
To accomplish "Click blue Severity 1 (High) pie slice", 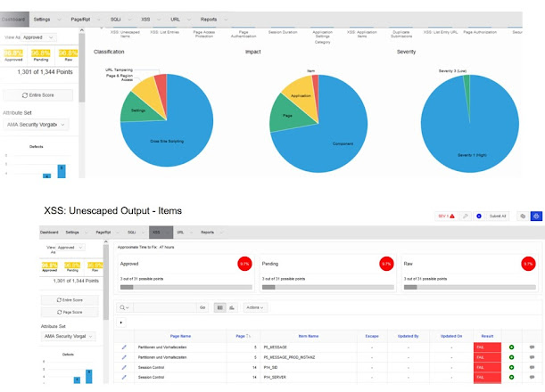I will point(470,139).
